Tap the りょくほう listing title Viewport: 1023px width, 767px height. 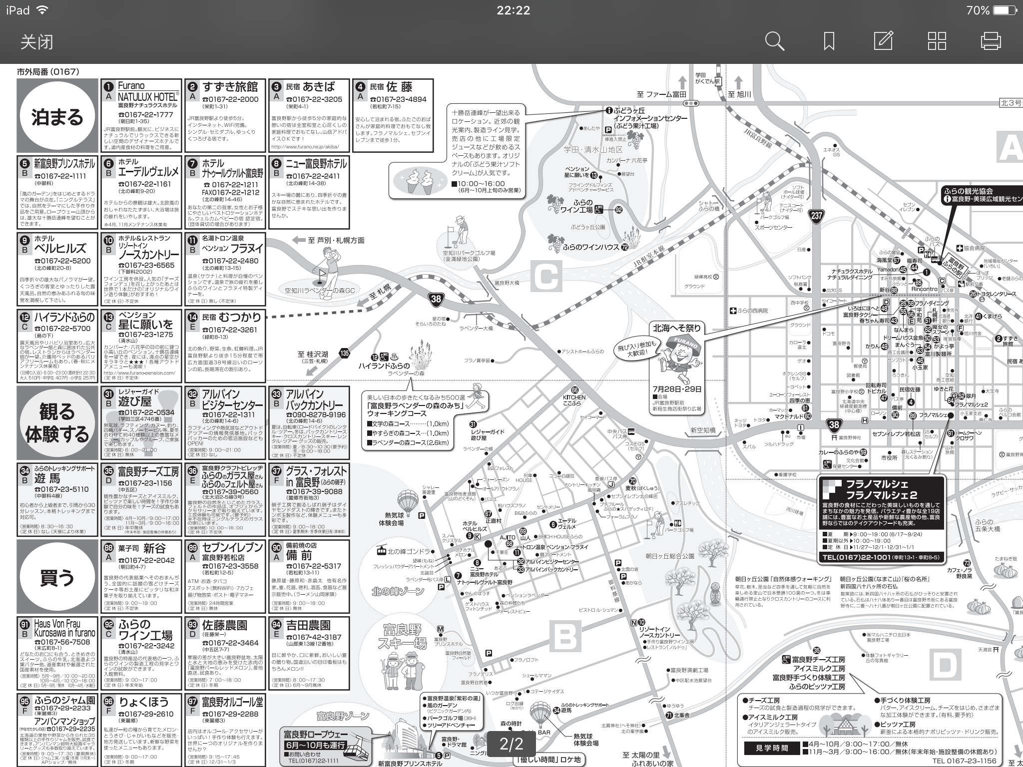pos(143,702)
